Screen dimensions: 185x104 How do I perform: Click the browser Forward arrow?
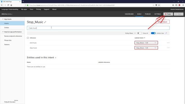pos(5,5)
